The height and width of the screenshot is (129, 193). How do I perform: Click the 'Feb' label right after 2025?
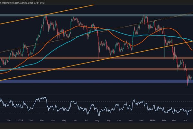(x=164, y=121)
